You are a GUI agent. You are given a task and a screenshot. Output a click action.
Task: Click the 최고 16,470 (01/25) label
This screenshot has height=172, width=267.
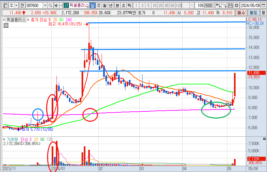click(x=65, y=24)
